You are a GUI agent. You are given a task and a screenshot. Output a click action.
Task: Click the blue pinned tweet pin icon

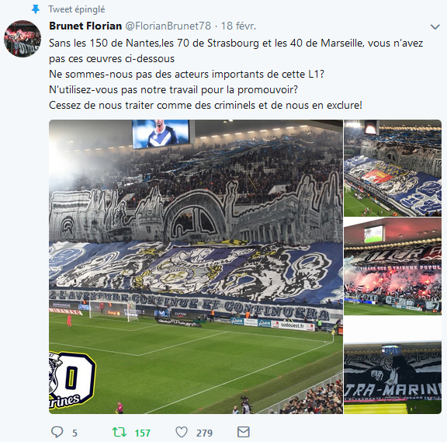point(36,9)
